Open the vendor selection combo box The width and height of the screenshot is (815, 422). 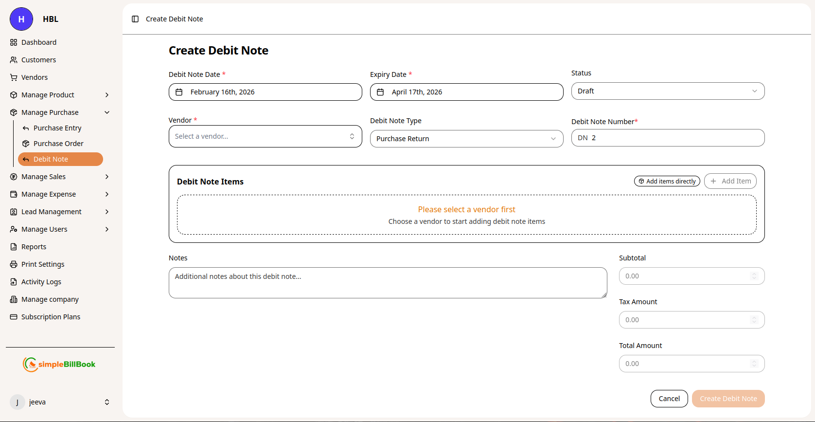tap(265, 136)
